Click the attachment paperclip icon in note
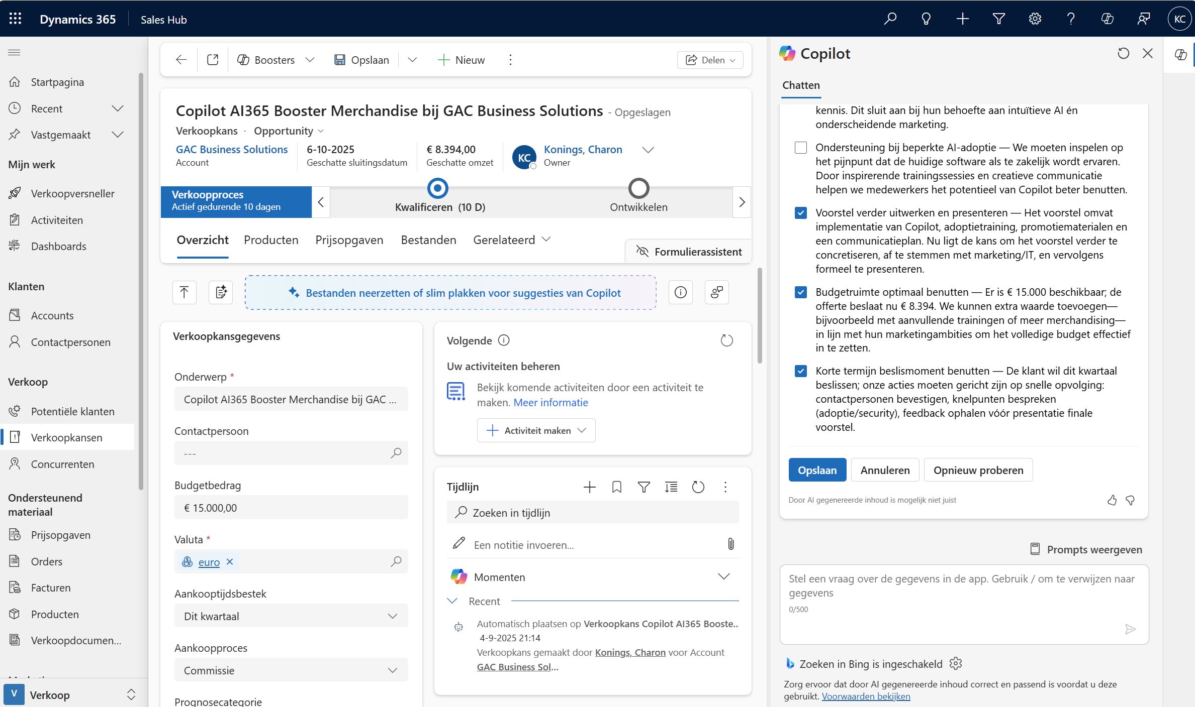The height and width of the screenshot is (707, 1195). coord(730,544)
